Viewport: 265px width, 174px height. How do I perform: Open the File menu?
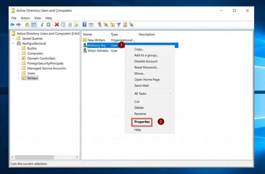[x=14, y=18]
